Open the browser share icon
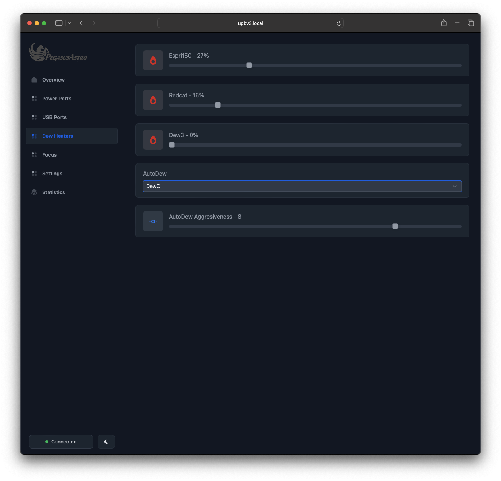 [x=444, y=23]
